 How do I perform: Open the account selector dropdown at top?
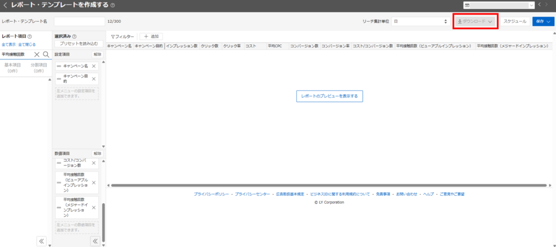coord(499,6)
